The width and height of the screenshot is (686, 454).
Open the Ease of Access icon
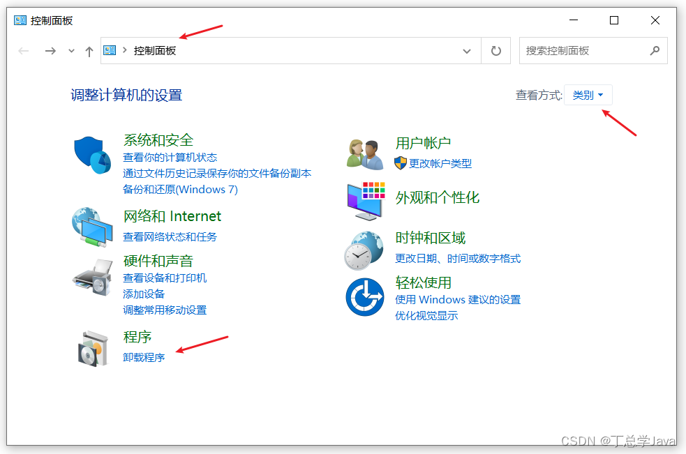click(x=365, y=297)
